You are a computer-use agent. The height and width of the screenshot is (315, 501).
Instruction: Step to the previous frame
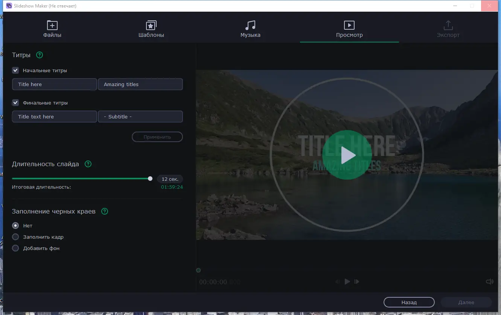coord(338,282)
